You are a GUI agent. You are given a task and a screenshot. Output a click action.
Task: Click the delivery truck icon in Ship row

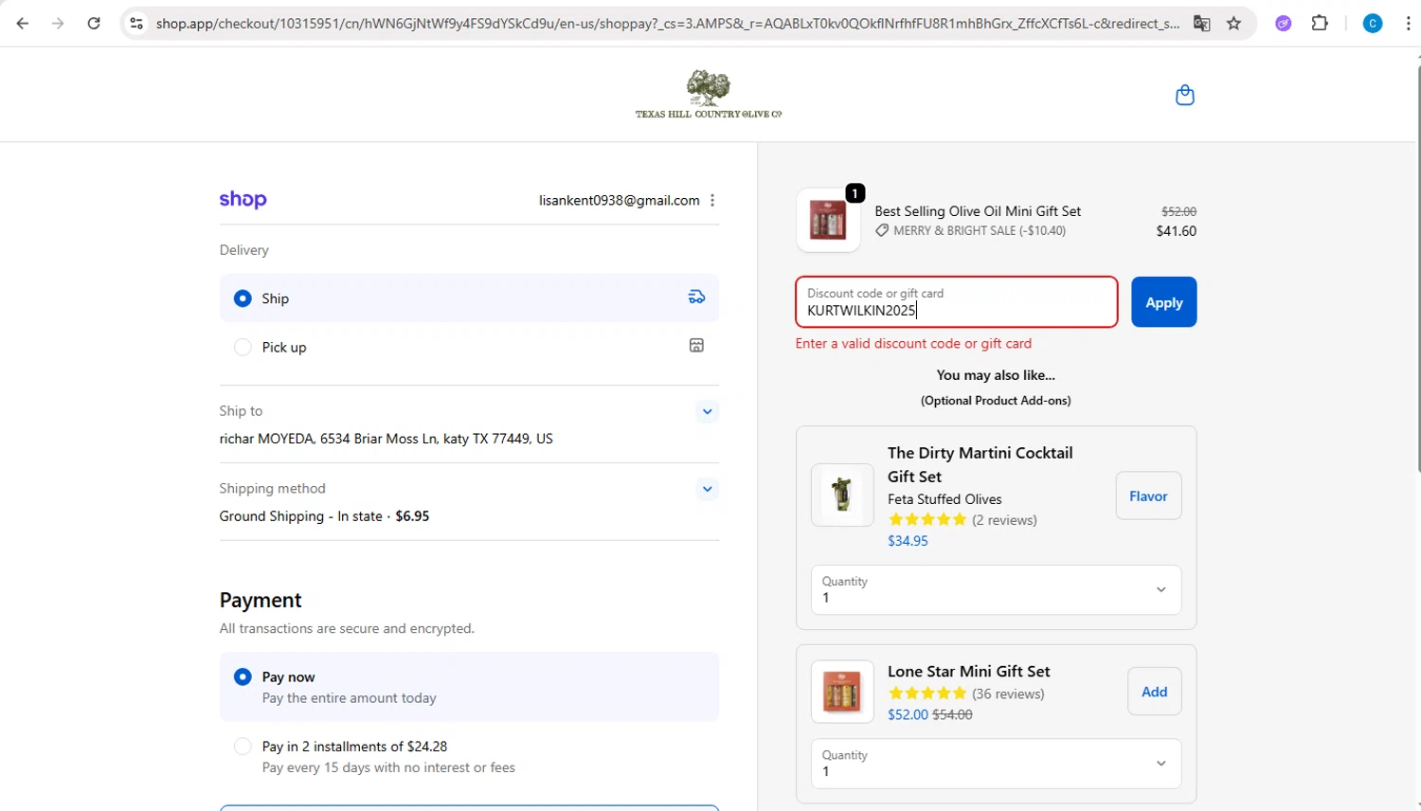pyautogui.click(x=696, y=297)
